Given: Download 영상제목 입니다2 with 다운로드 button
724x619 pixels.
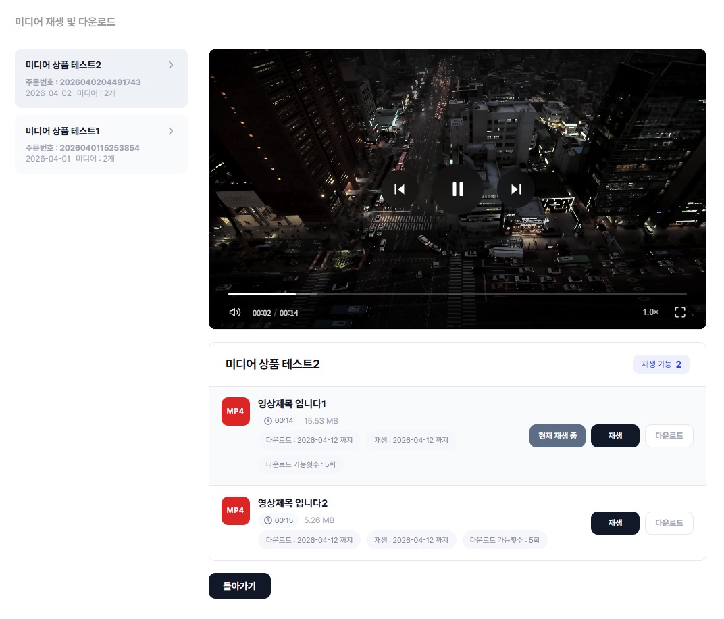Looking at the screenshot, I should (x=669, y=523).
